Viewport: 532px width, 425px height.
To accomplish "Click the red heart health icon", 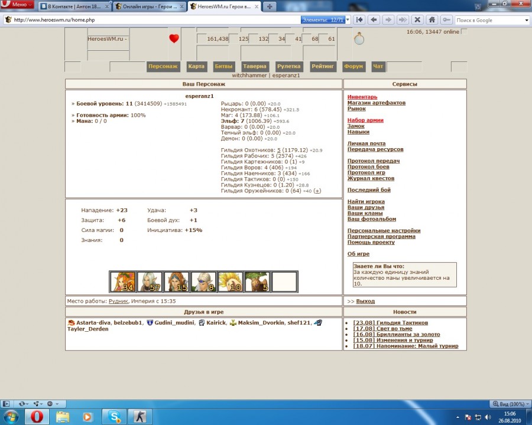I will point(174,38).
